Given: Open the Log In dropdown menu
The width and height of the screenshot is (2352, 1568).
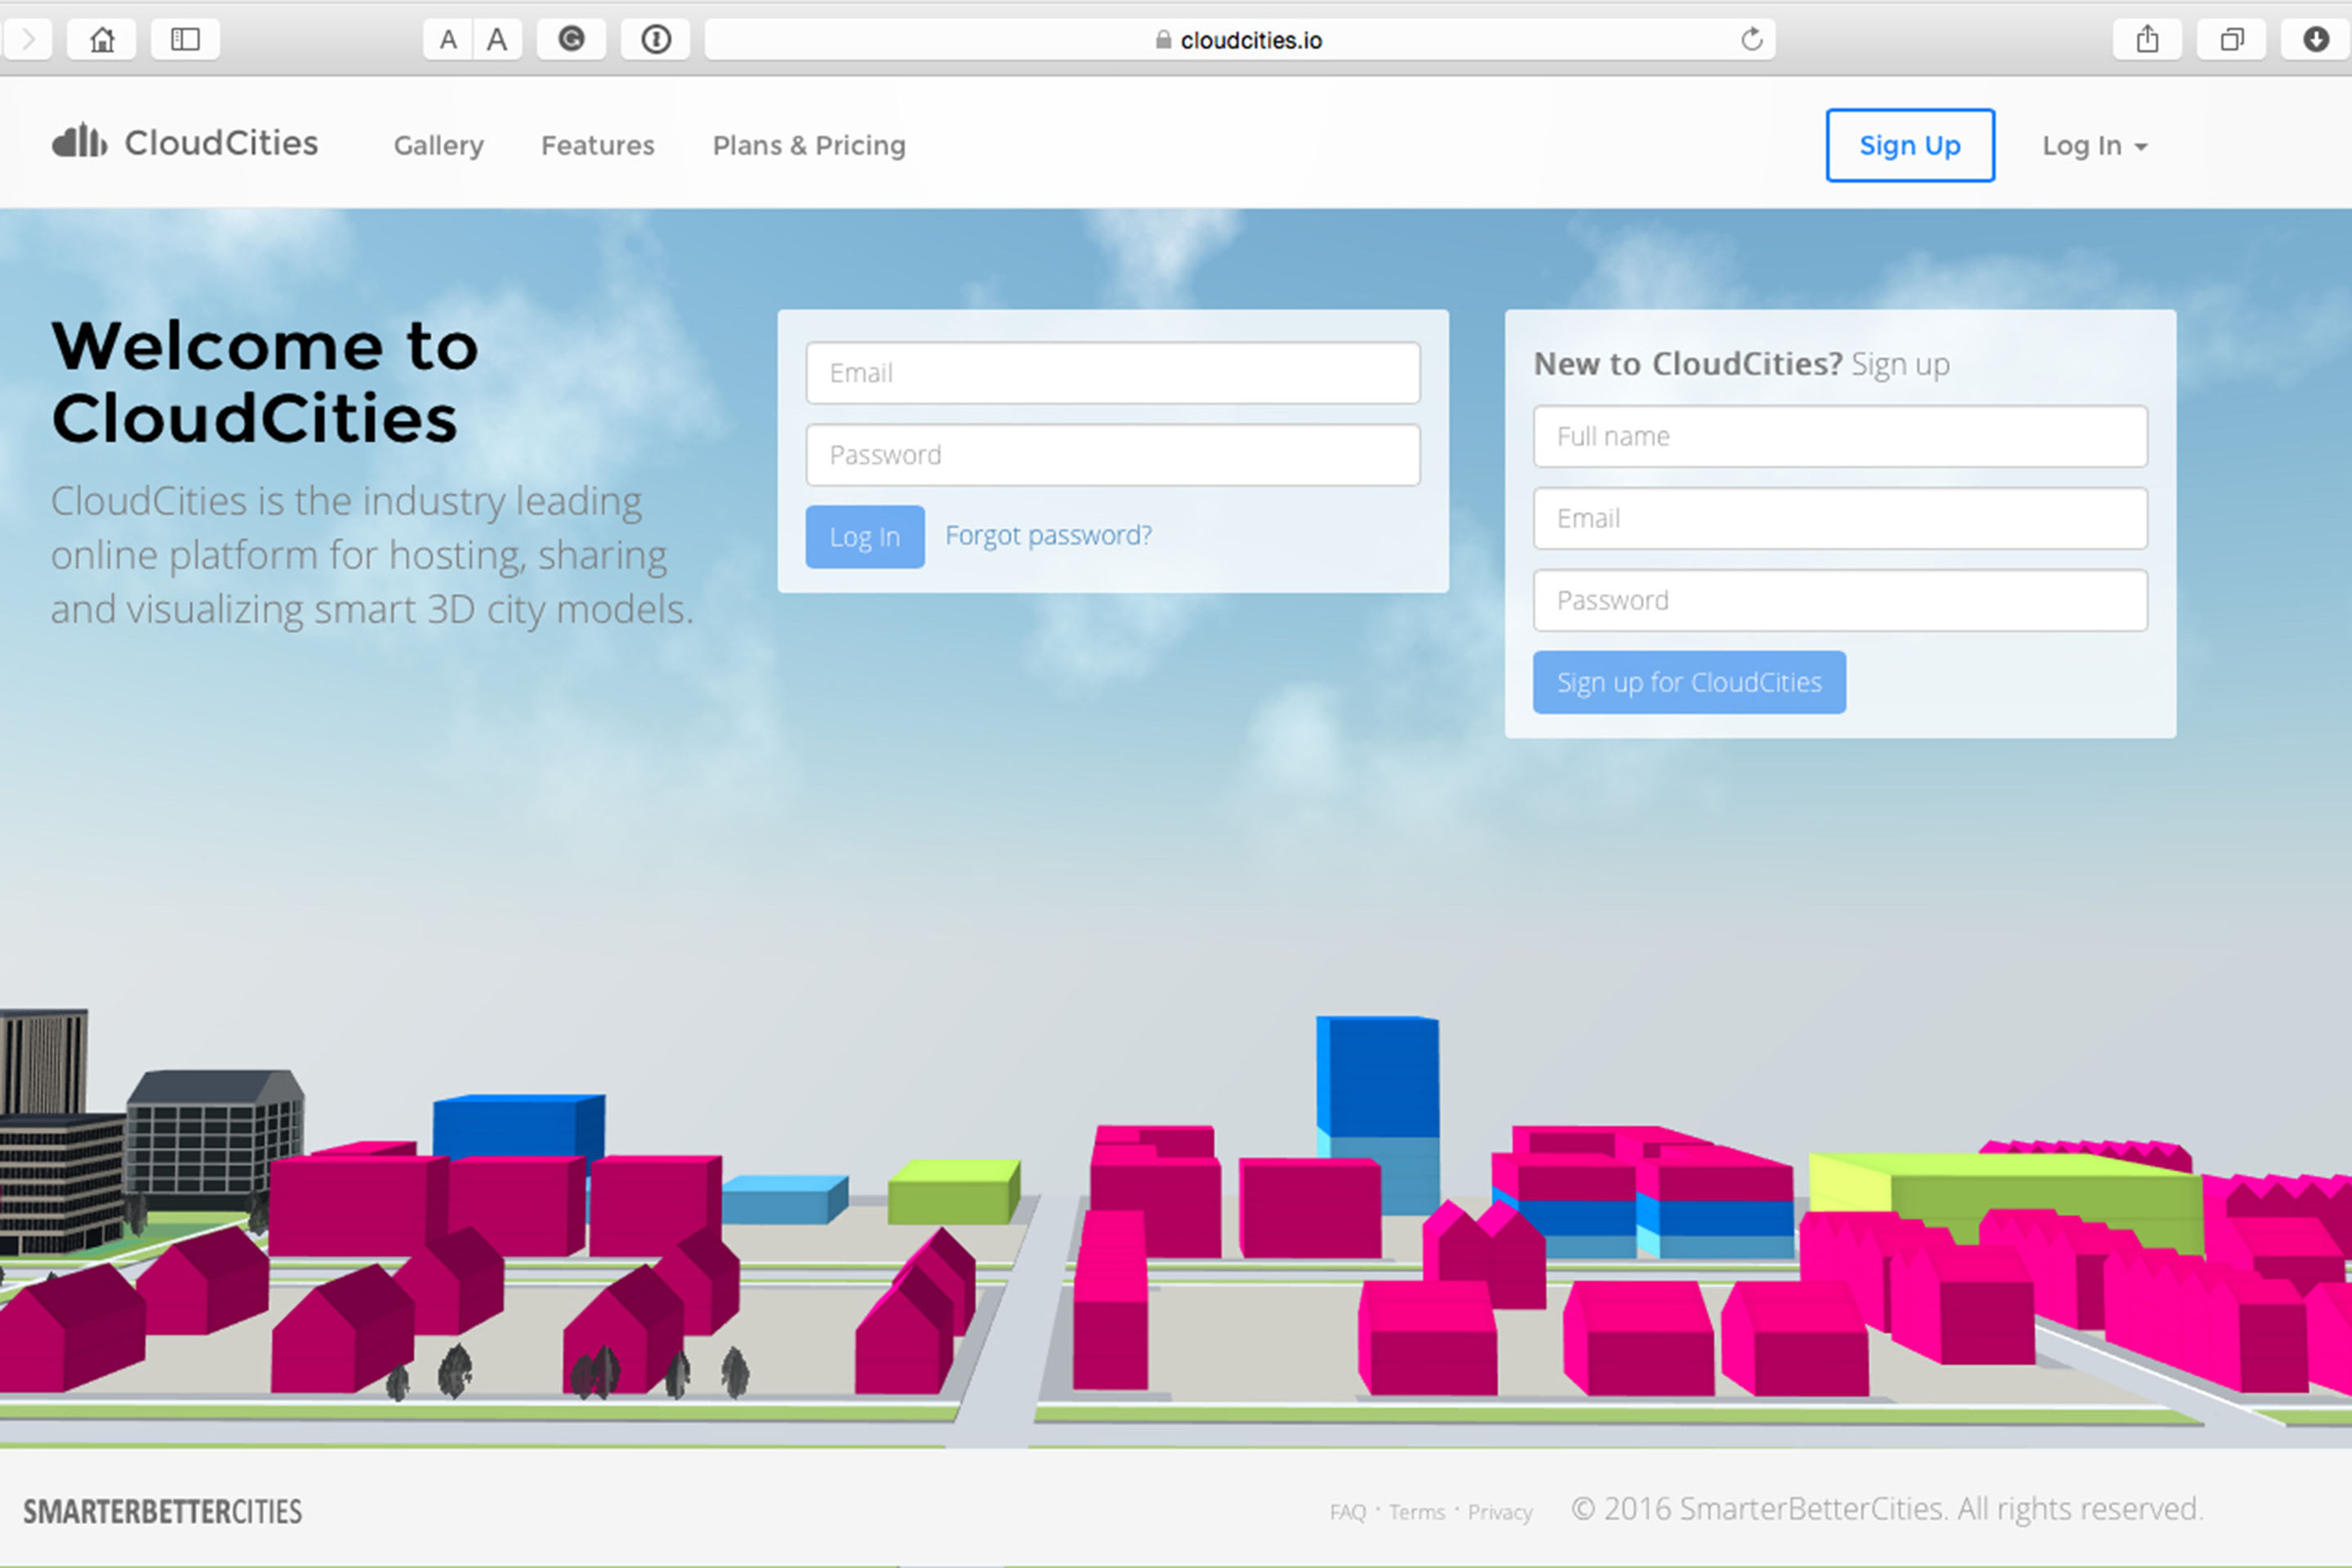Looking at the screenshot, I should coord(2094,145).
